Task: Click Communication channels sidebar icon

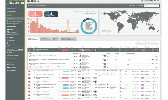Action: (8, 21)
